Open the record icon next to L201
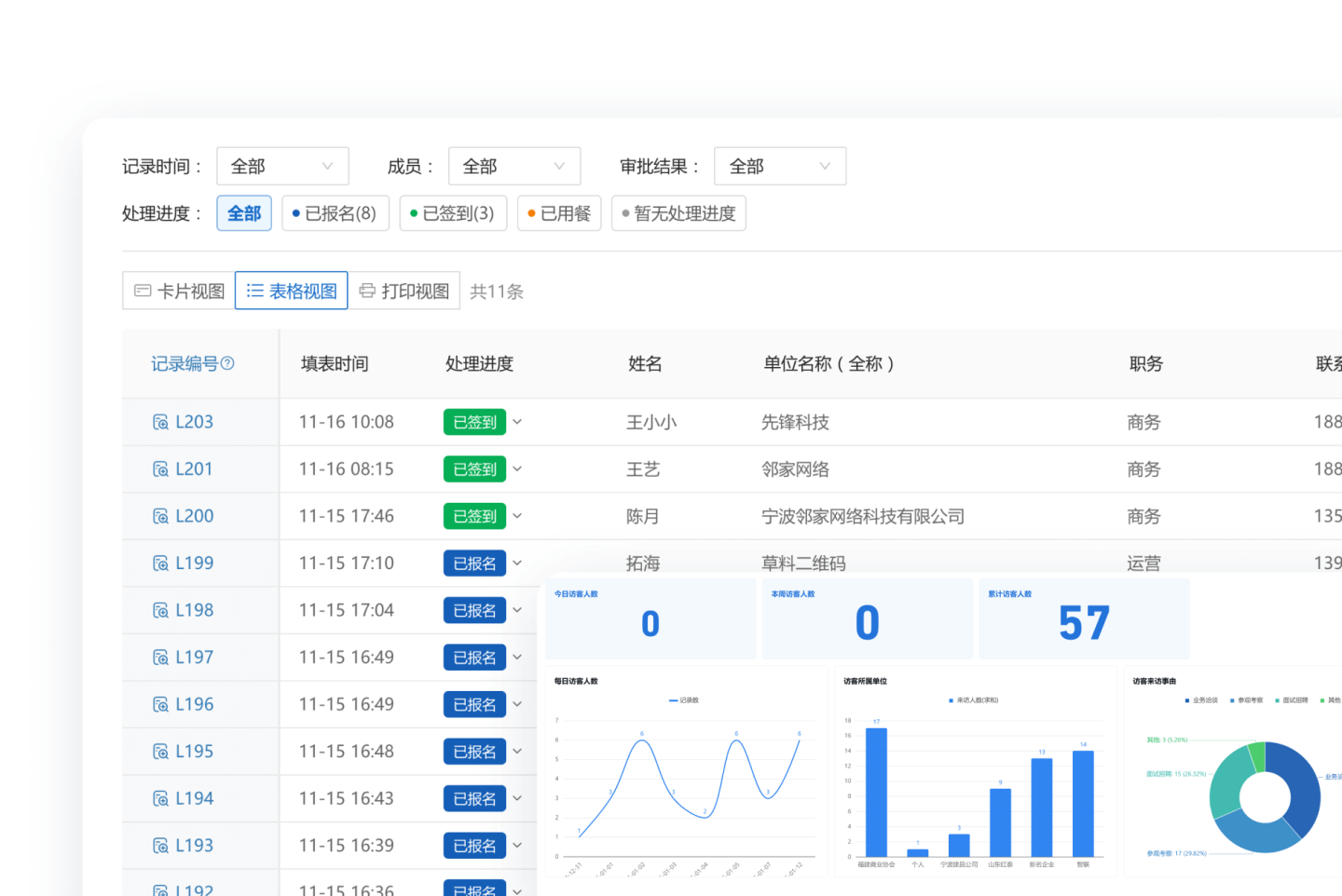The image size is (1342, 896). (x=160, y=469)
